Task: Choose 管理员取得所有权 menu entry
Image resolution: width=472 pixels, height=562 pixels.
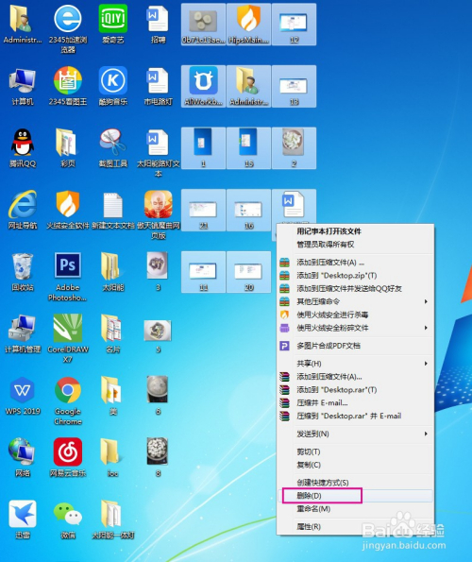Action: (355, 245)
